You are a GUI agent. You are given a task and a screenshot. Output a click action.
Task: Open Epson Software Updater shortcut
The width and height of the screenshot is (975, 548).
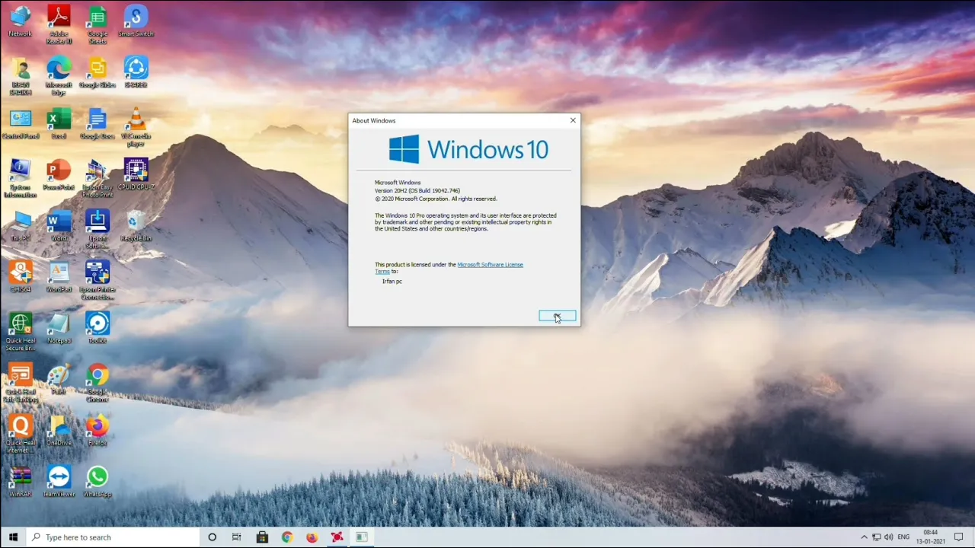[x=97, y=229]
